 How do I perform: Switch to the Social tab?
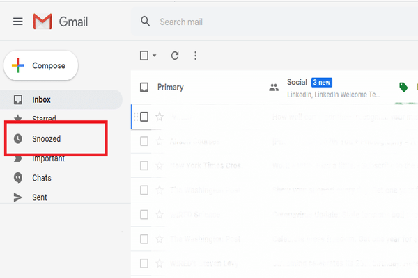click(297, 83)
